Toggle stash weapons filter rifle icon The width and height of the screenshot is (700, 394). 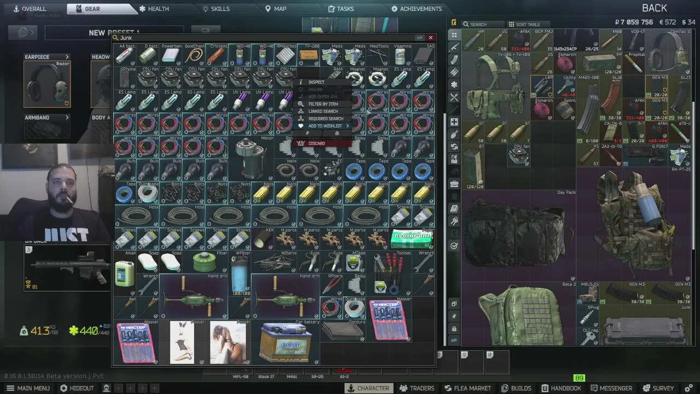click(x=454, y=48)
